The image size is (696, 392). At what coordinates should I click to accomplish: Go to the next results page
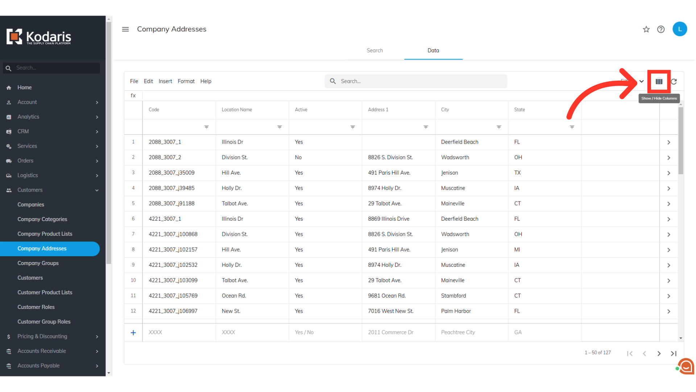(659, 354)
